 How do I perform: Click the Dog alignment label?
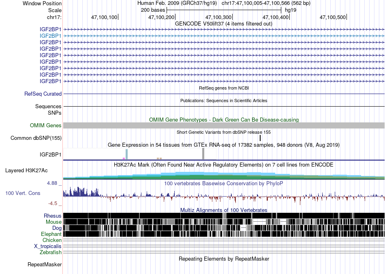pos(57,228)
